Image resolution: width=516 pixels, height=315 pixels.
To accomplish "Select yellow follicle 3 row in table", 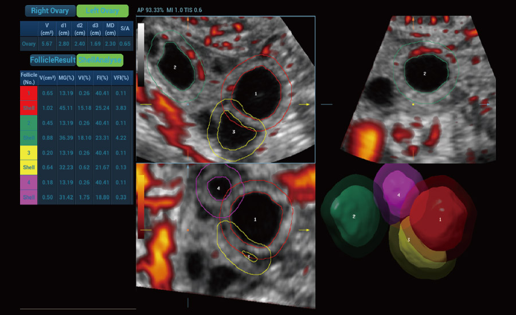I will (28, 153).
